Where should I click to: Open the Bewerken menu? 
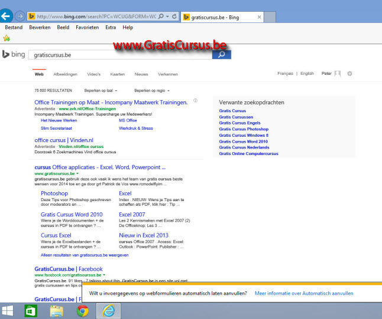click(x=40, y=28)
